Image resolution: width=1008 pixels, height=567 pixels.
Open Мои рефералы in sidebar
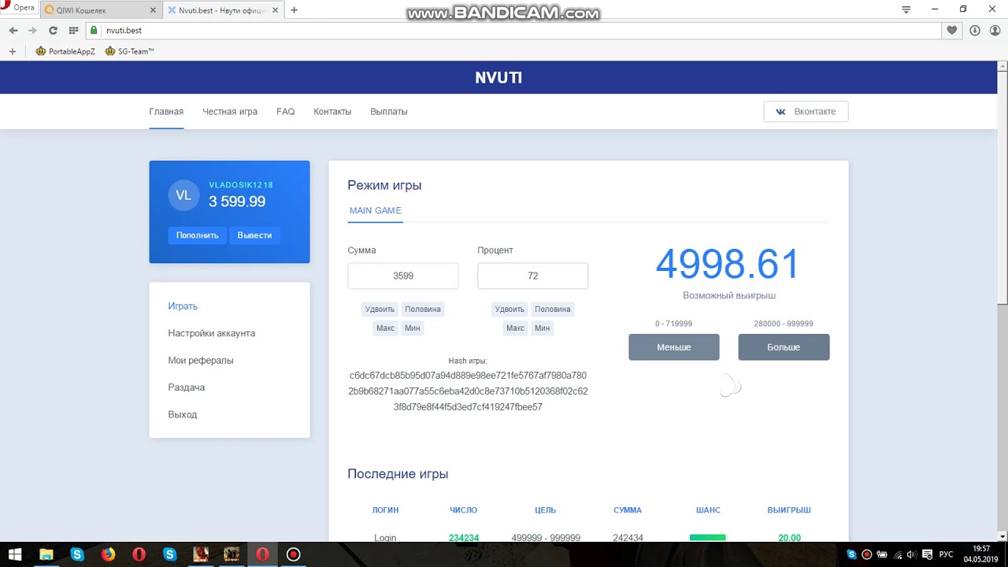(x=201, y=361)
